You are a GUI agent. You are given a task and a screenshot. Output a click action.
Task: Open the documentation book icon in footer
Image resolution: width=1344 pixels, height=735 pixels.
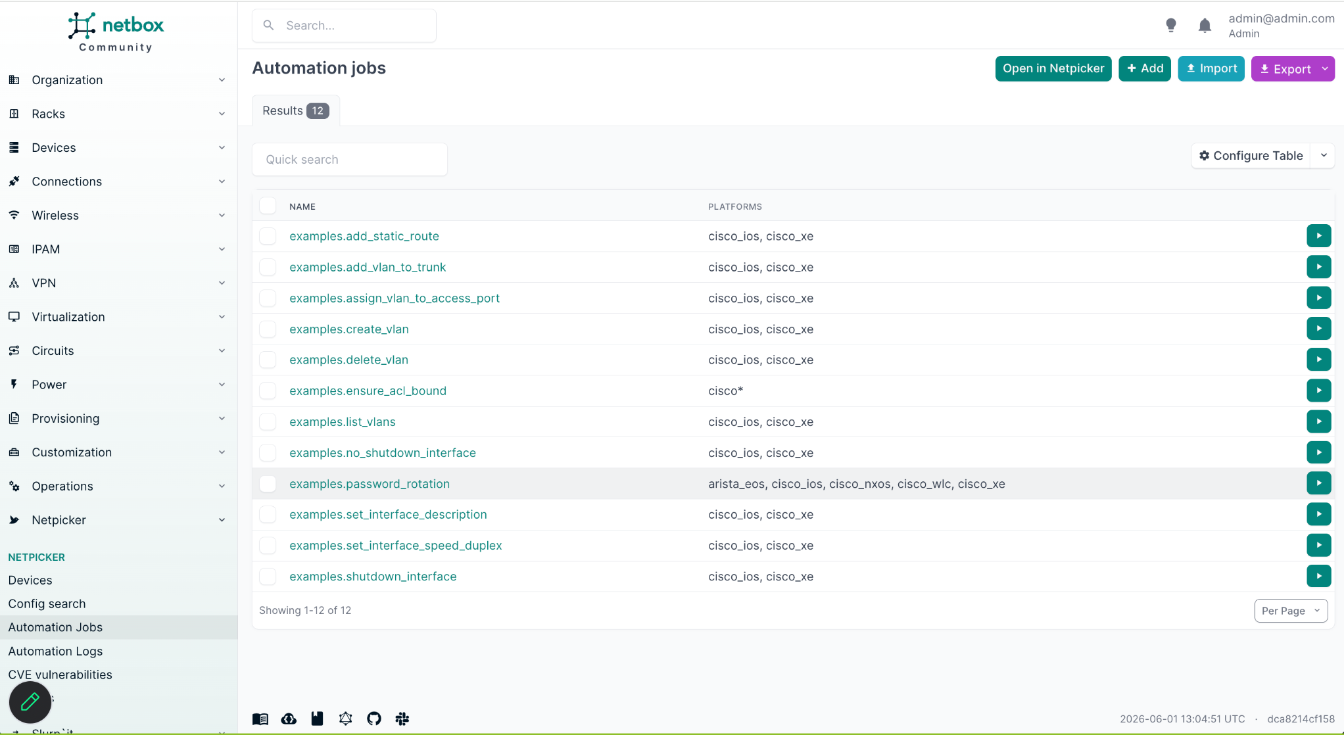(x=260, y=719)
